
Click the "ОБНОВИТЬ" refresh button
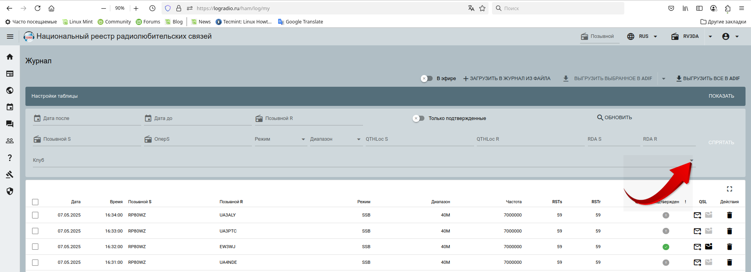614,118
